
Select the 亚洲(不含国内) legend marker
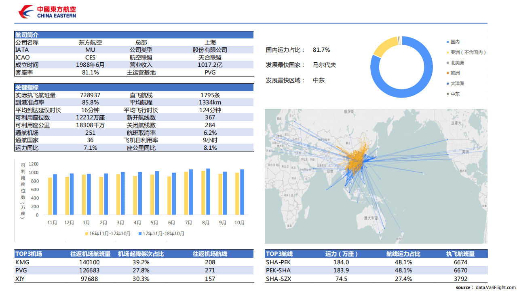(x=447, y=53)
